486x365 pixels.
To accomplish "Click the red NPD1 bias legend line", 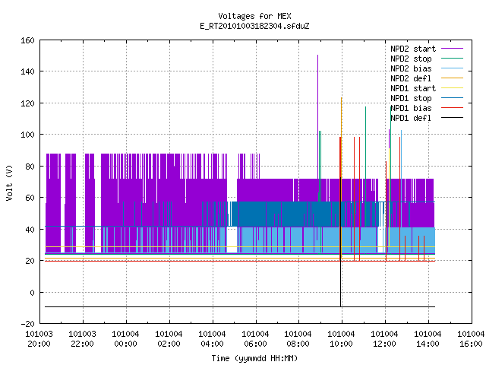I will pyautogui.click(x=452, y=108).
